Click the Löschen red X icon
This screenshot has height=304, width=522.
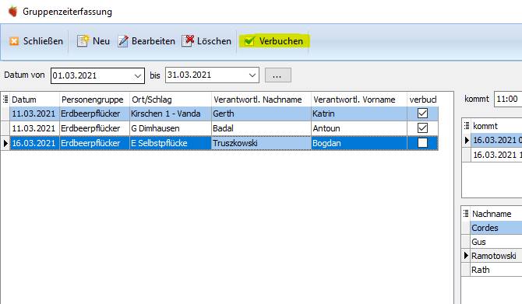coord(188,41)
